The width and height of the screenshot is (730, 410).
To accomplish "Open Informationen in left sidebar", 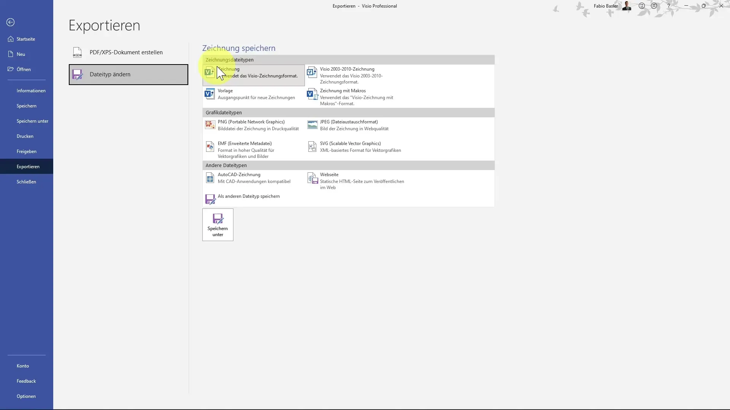I will [x=30, y=91].
